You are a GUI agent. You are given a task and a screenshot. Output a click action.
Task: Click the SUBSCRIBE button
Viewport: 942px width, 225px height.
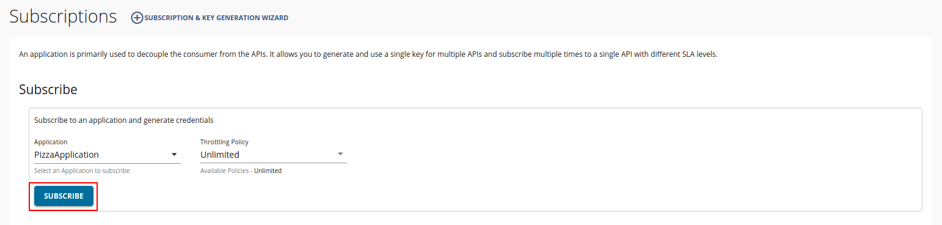point(64,196)
